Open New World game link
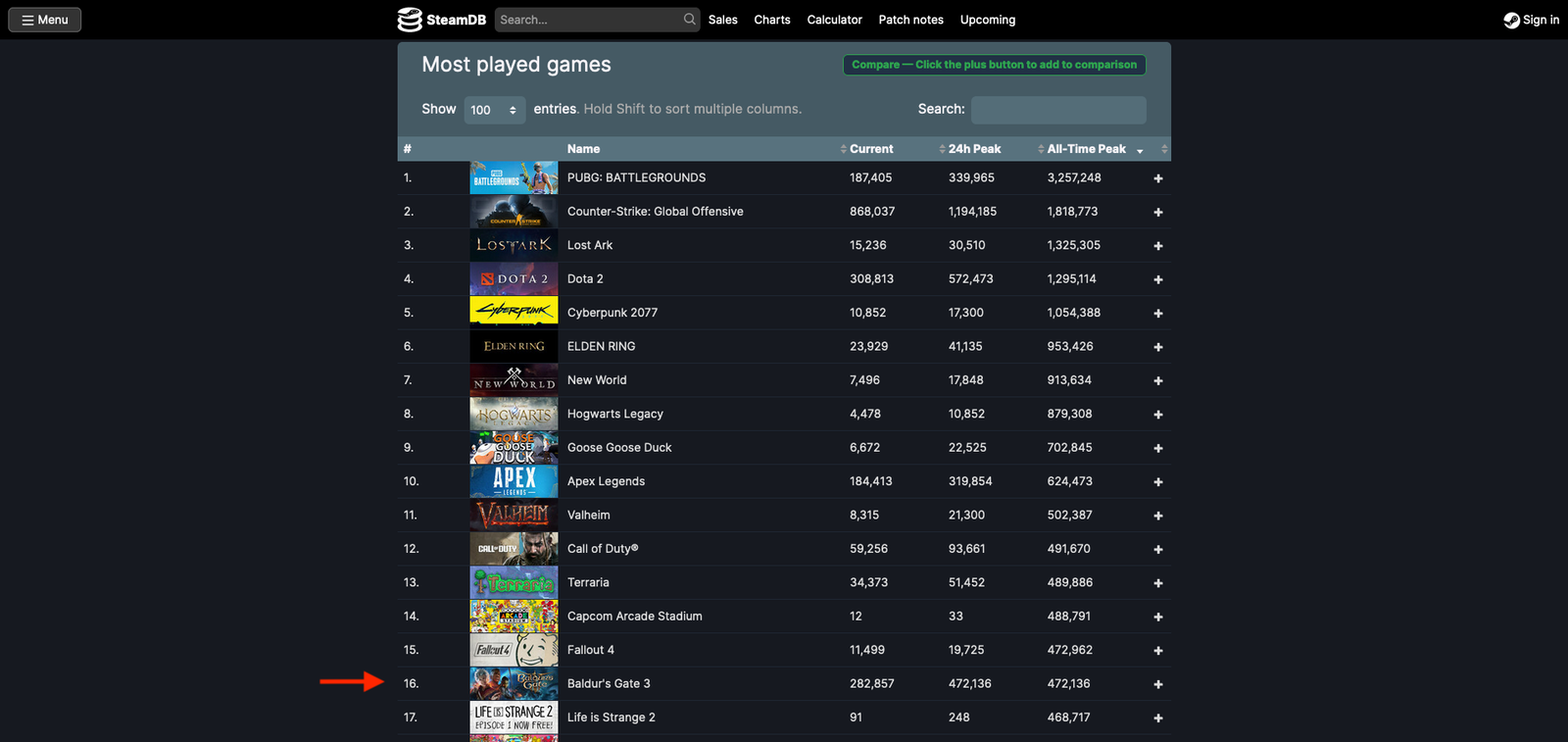The image size is (1568, 742). pos(597,380)
